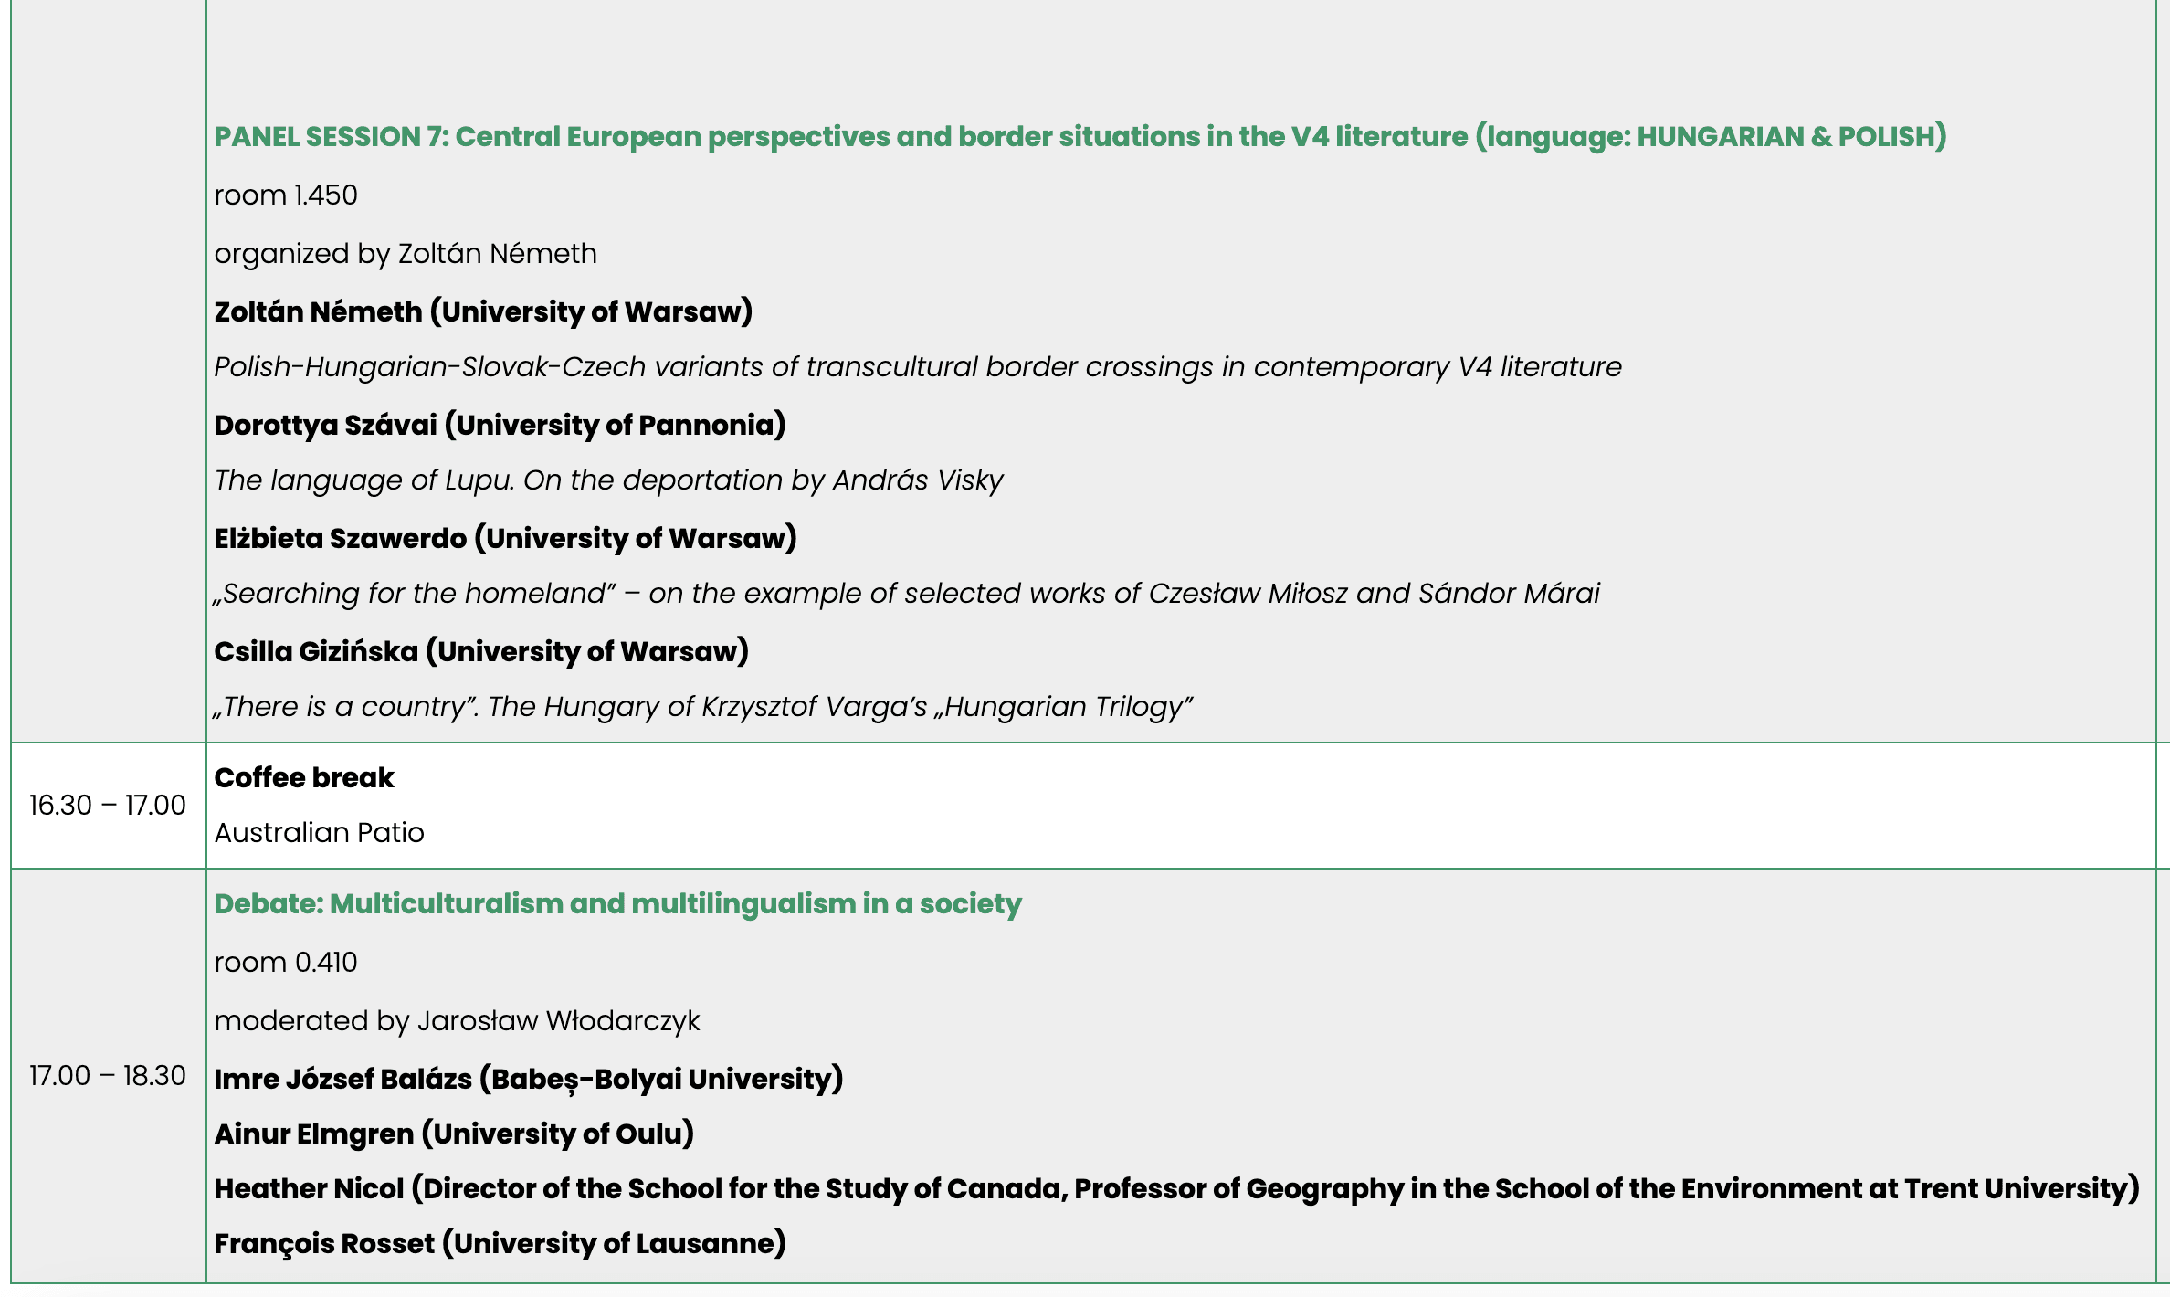Click panelist Heather Nicol's entry
This screenshot has width=2170, height=1297.
(x=1176, y=1189)
